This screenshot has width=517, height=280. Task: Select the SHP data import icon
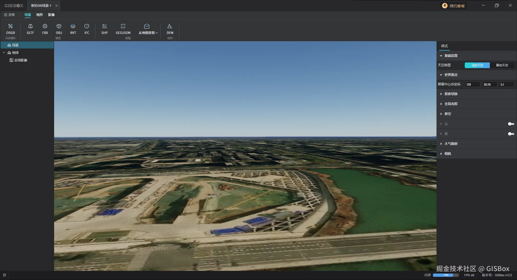point(104,26)
